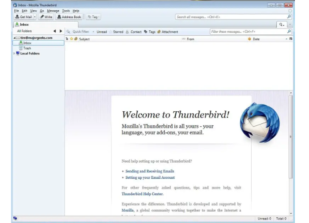Toggle the Tags quick filter

click(150, 32)
